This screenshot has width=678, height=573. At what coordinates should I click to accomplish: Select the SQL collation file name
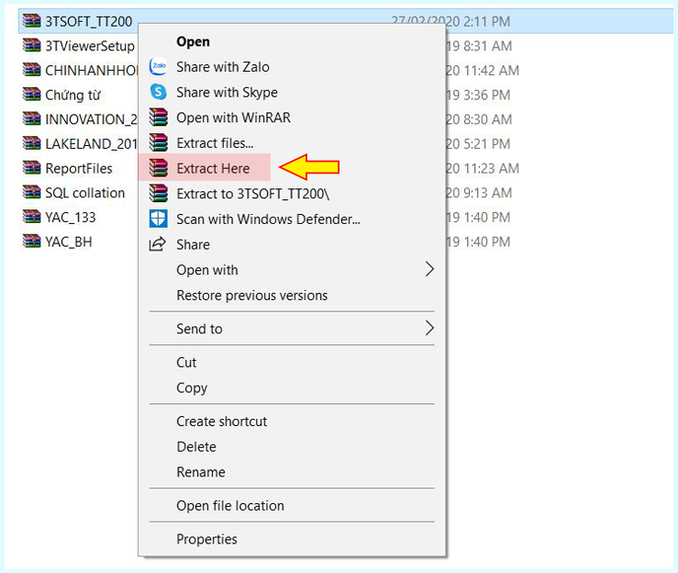tap(85, 193)
